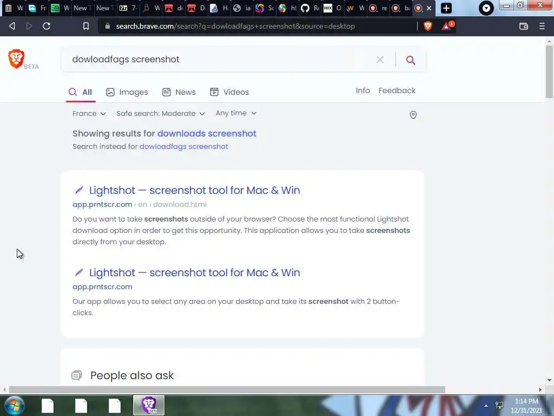
Task: Open the Images results tab
Action: click(127, 92)
